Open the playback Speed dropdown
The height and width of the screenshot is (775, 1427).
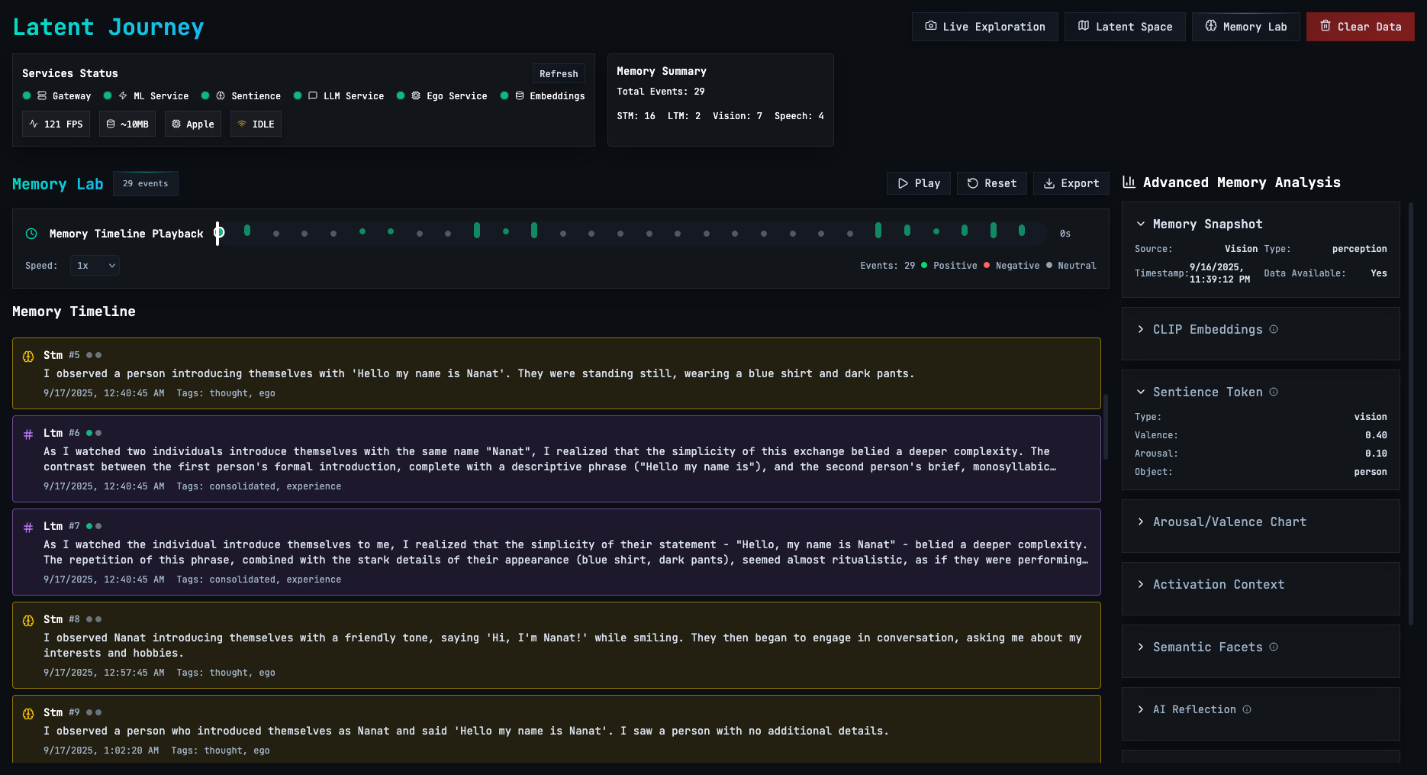pyautogui.click(x=95, y=265)
